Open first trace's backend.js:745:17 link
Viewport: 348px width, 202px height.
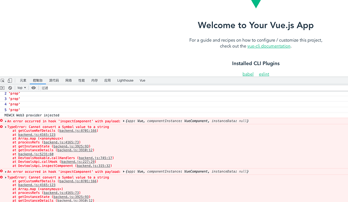[x=95, y=158]
